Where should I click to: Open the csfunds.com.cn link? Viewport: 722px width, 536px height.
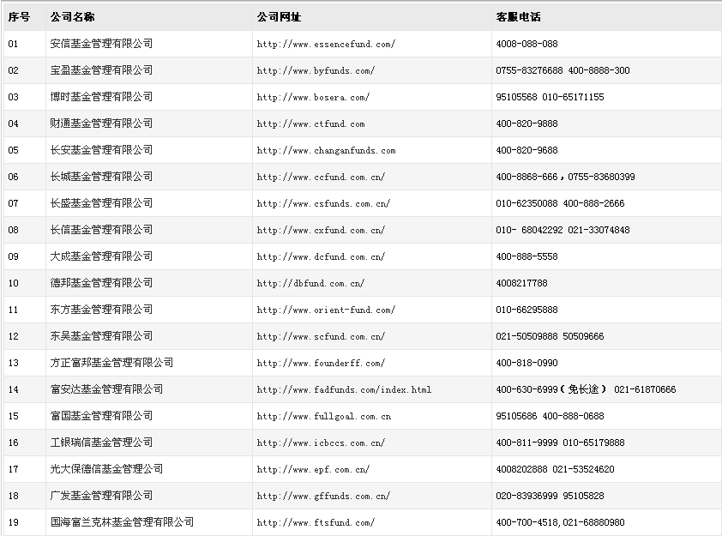pyautogui.click(x=323, y=204)
